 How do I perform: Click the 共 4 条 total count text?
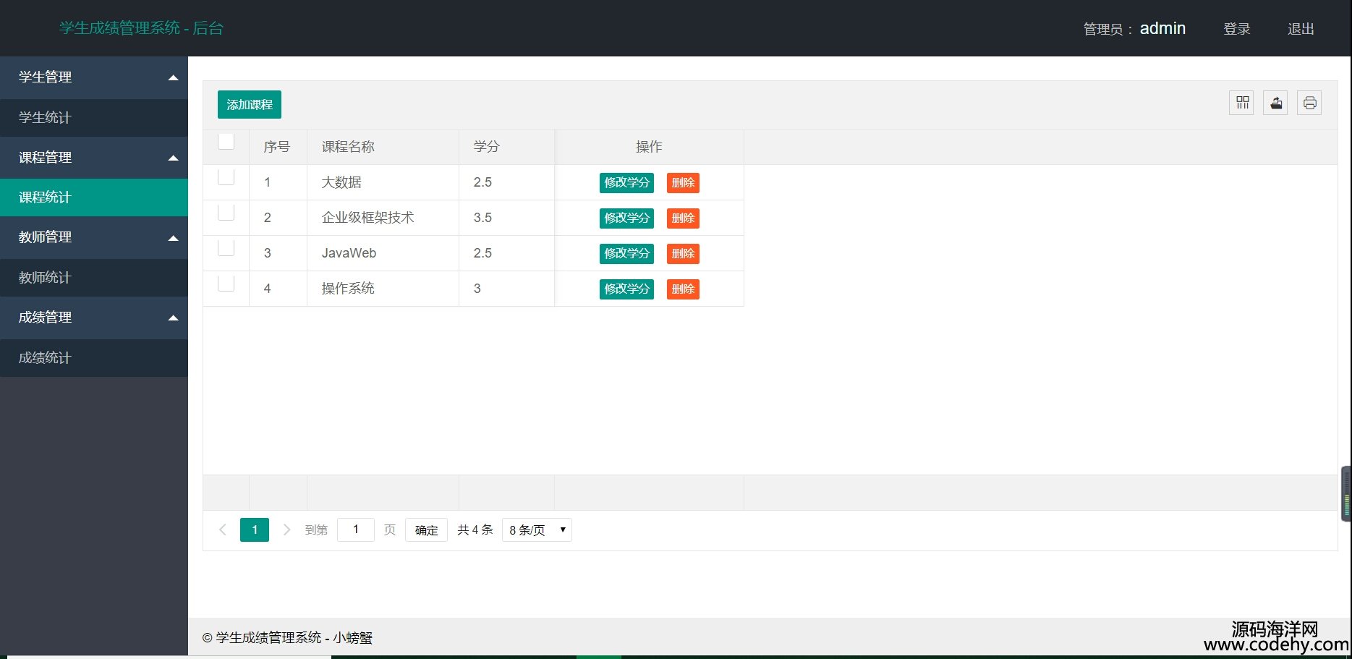[x=475, y=530]
